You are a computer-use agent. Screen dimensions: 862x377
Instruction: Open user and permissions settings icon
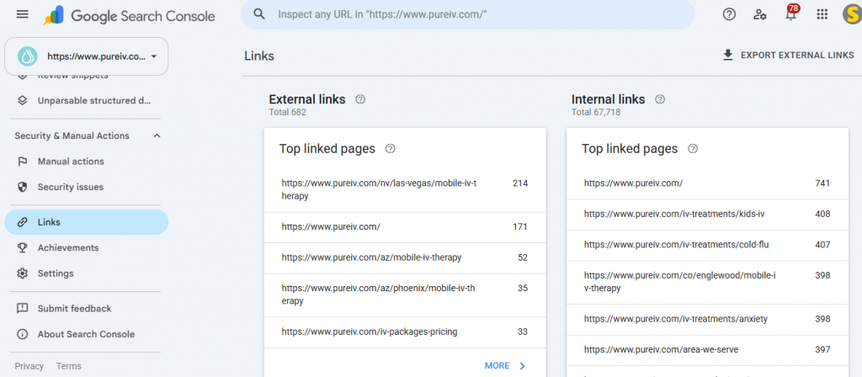point(760,15)
